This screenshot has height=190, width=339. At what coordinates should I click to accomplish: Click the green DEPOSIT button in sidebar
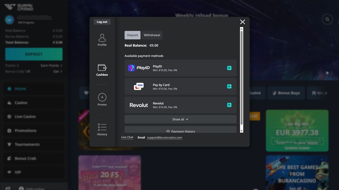(34, 54)
